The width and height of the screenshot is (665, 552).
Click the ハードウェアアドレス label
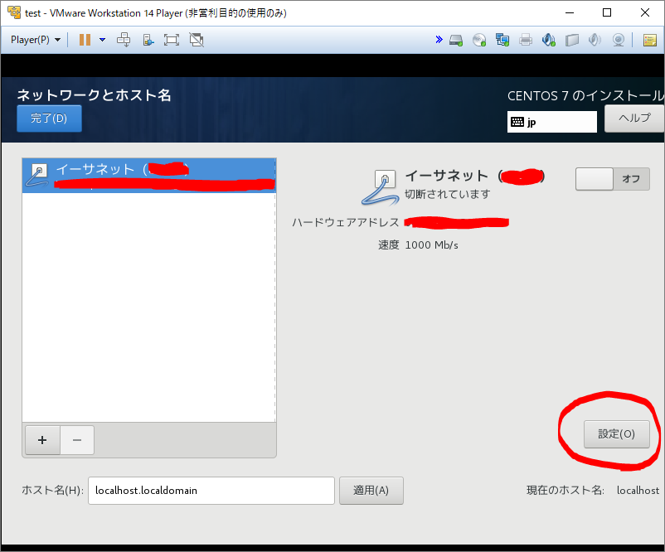(x=346, y=223)
